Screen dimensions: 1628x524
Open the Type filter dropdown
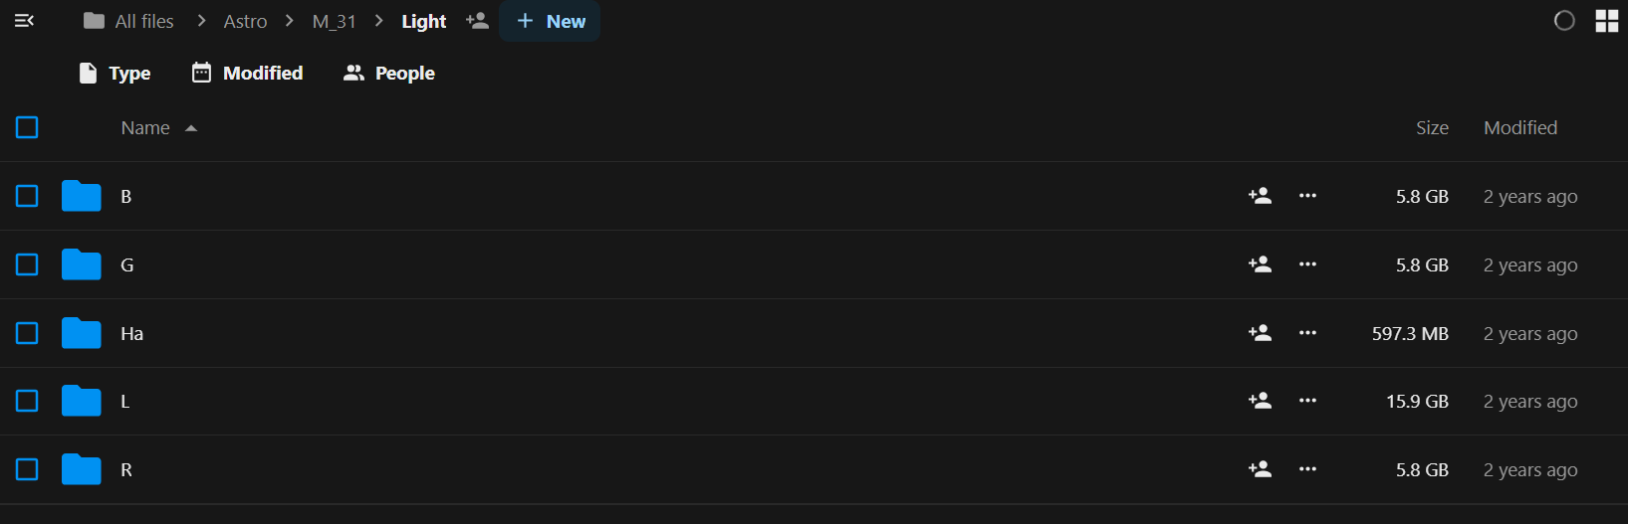tap(115, 73)
